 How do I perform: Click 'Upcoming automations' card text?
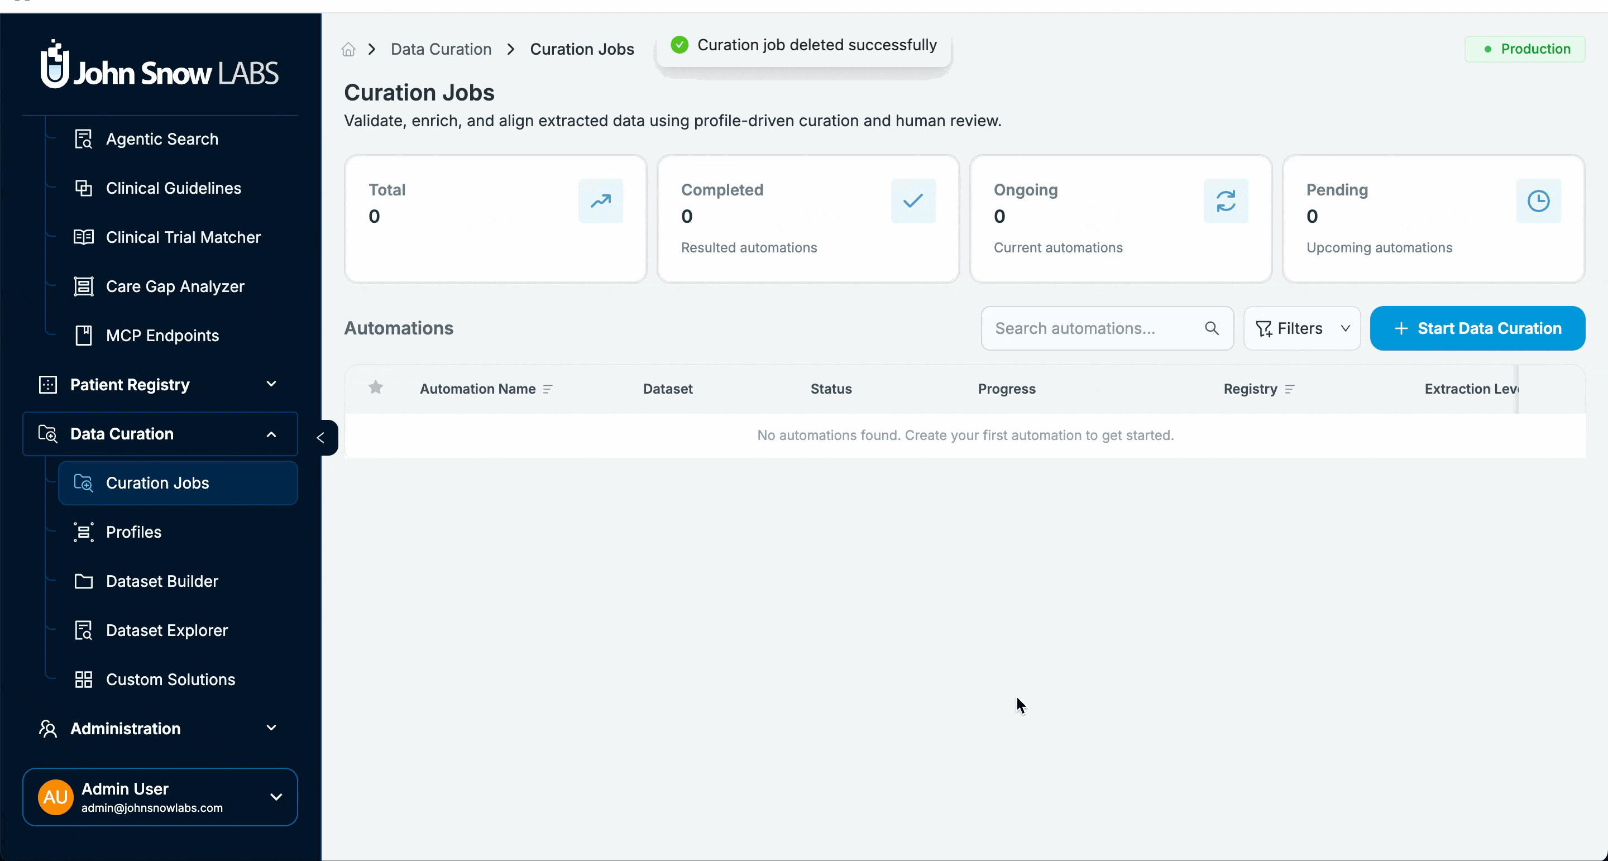coord(1379,248)
